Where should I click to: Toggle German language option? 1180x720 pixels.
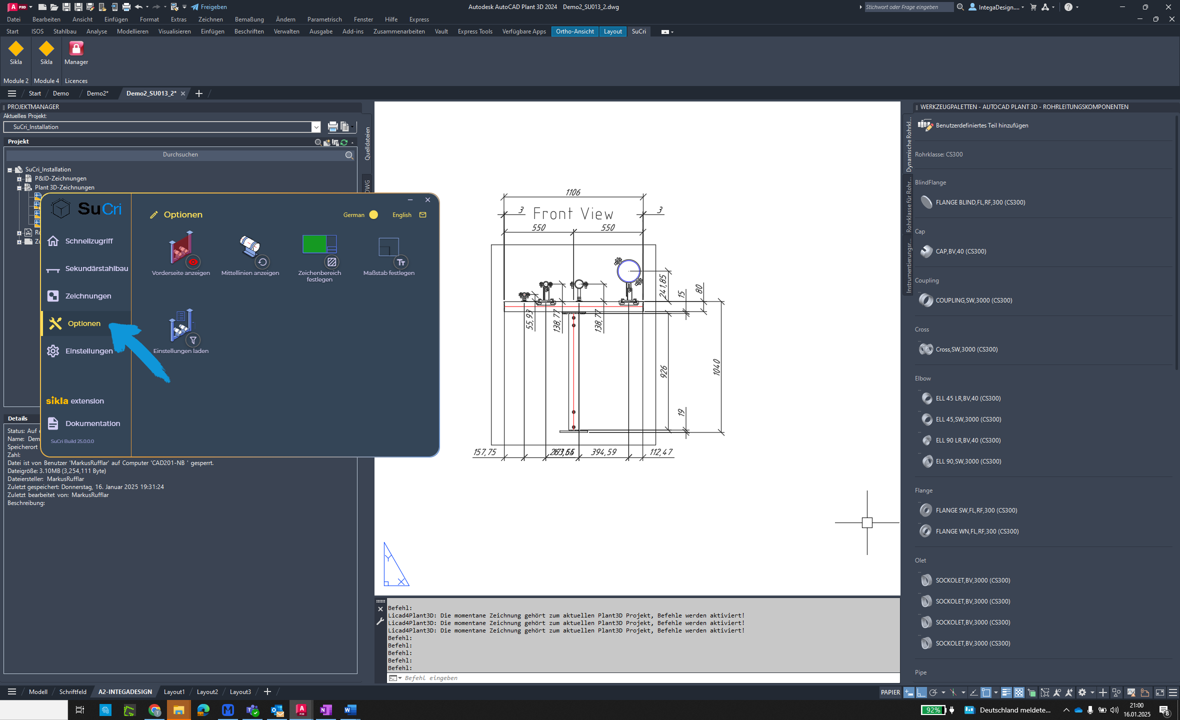click(x=374, y=214)
